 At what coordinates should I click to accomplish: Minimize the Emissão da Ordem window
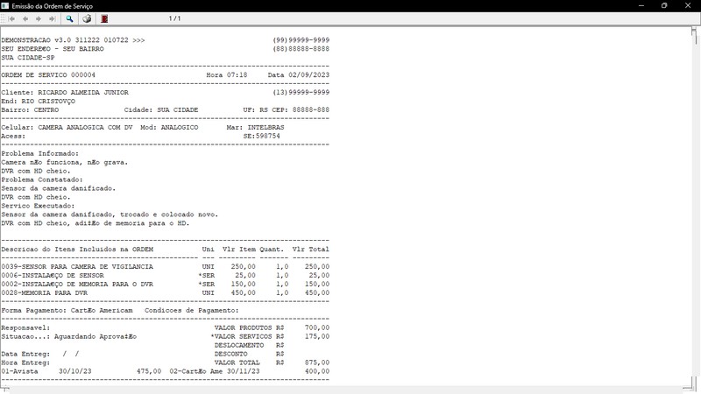click(640, 5)
